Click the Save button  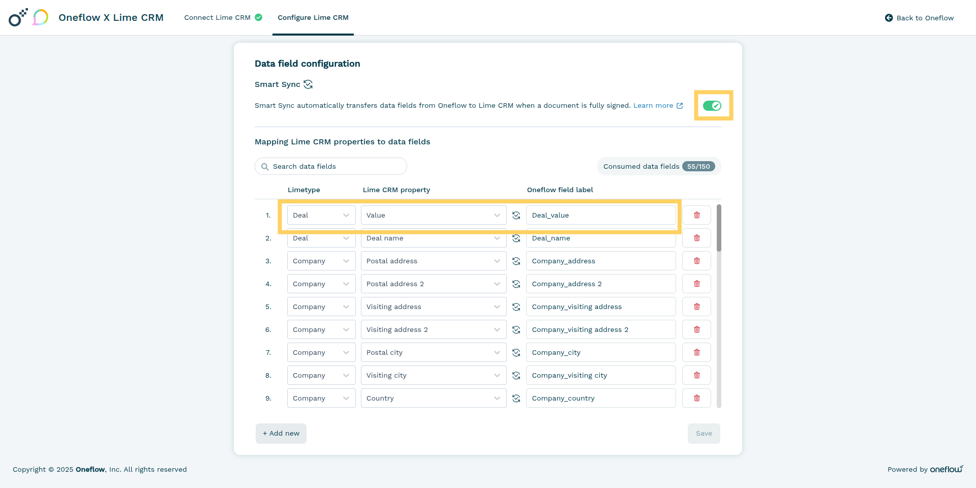704,434
